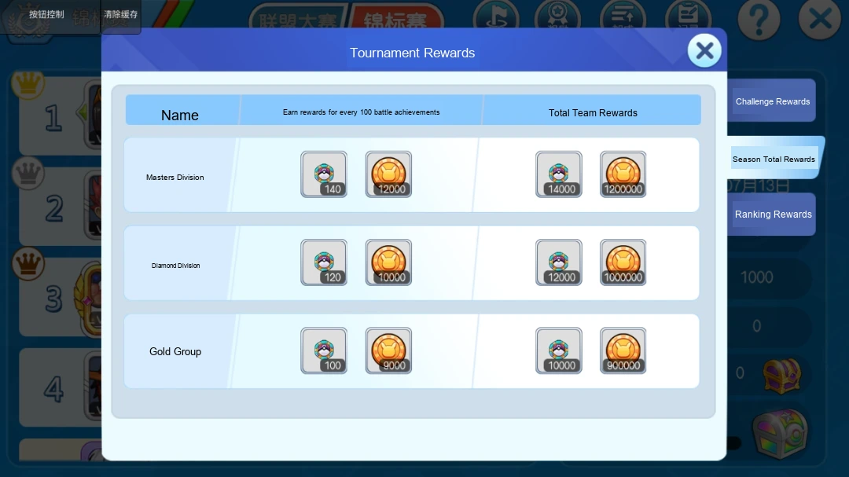This screenshot has height=477, width=849.
Task: Tap Gold Group ball reward 100
Action: [x=324, y=350]
